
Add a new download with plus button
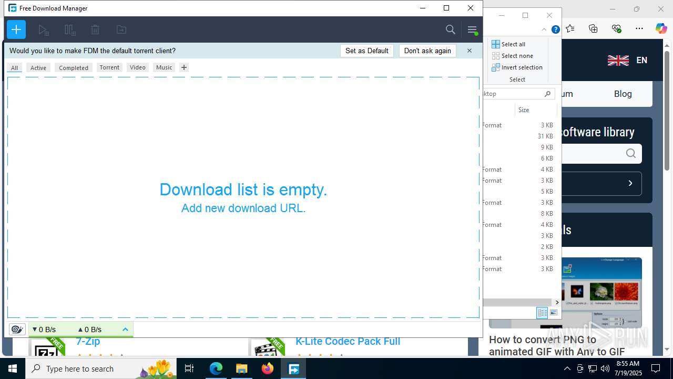16,29
